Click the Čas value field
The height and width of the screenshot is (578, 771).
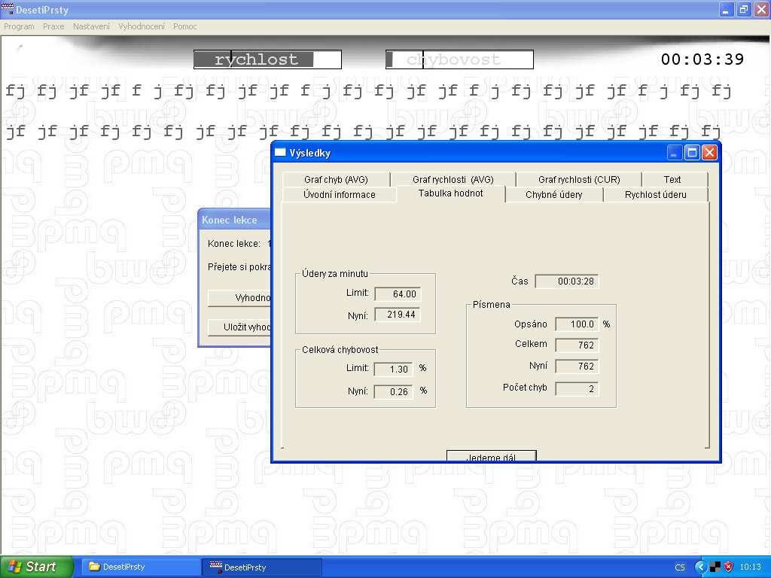[x=566, y=281]
